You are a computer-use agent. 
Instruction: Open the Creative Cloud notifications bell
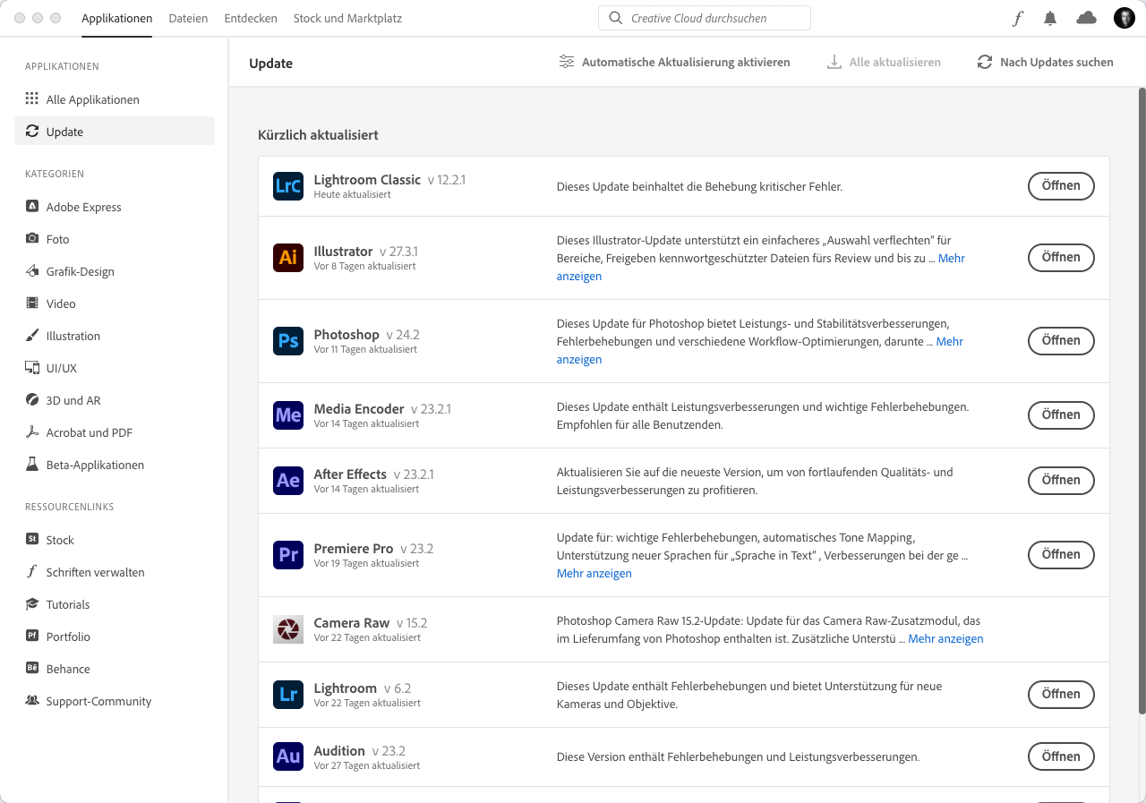(x=1049, y=17)
